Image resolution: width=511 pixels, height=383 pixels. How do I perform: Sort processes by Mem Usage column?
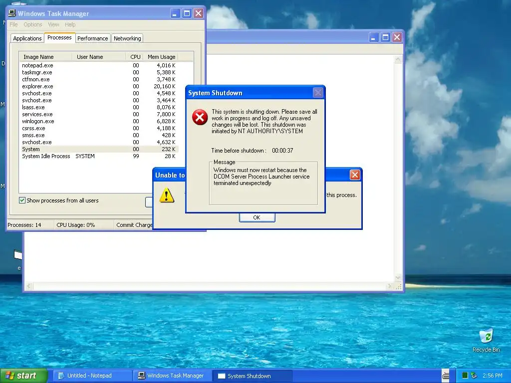[x=161, y=57]
